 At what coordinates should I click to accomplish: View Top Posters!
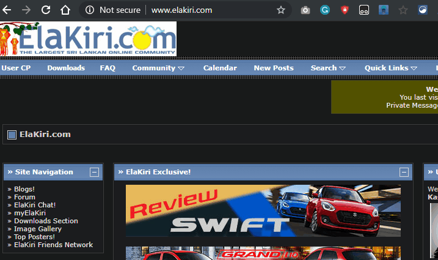point(34,237)
